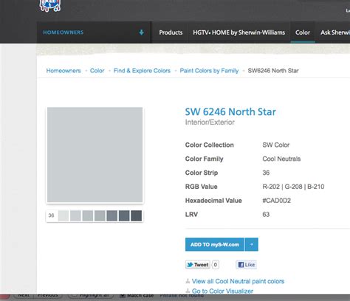Click ADD TO myS-W.com button
350x301 pixels.
(215, 244)
